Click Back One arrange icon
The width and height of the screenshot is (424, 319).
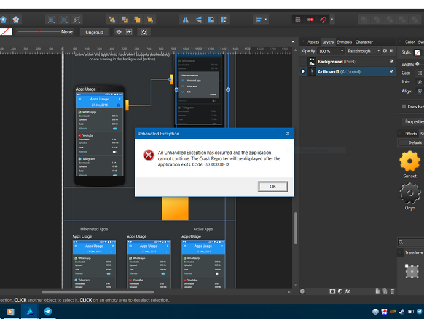[124, 20]
